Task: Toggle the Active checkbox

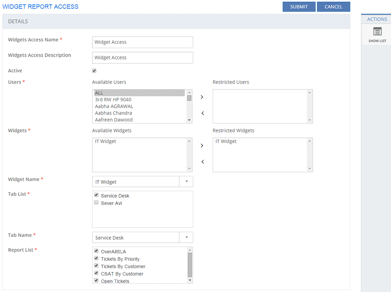Action: [x=94, y=71]
